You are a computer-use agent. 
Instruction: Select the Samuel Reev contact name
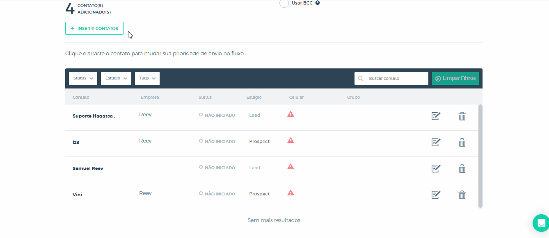coord(88,168)
